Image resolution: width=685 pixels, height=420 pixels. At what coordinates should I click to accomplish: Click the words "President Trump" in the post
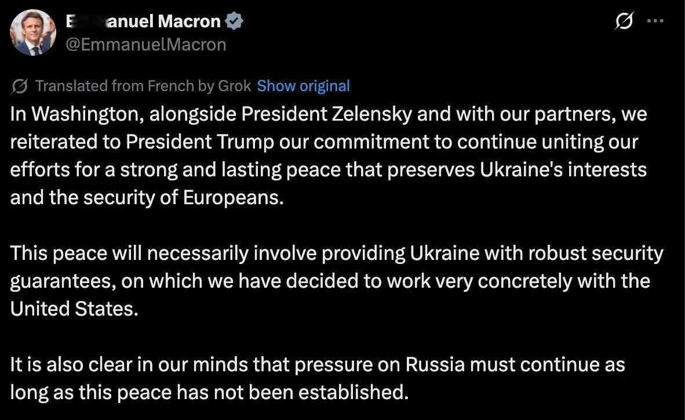199,142
